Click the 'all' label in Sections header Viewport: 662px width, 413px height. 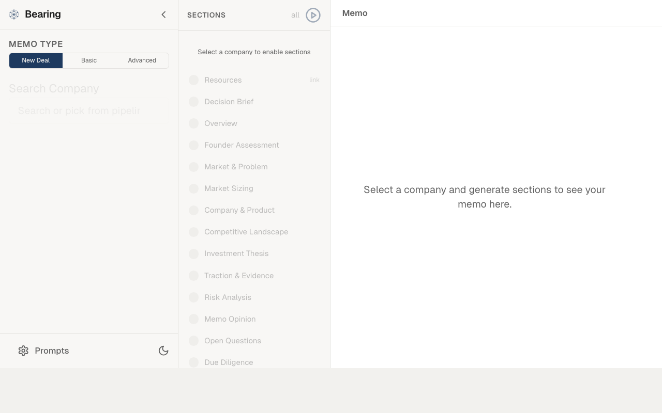point(295,15)
